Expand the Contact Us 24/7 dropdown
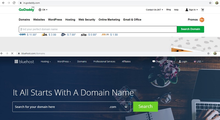 point(155,10)
